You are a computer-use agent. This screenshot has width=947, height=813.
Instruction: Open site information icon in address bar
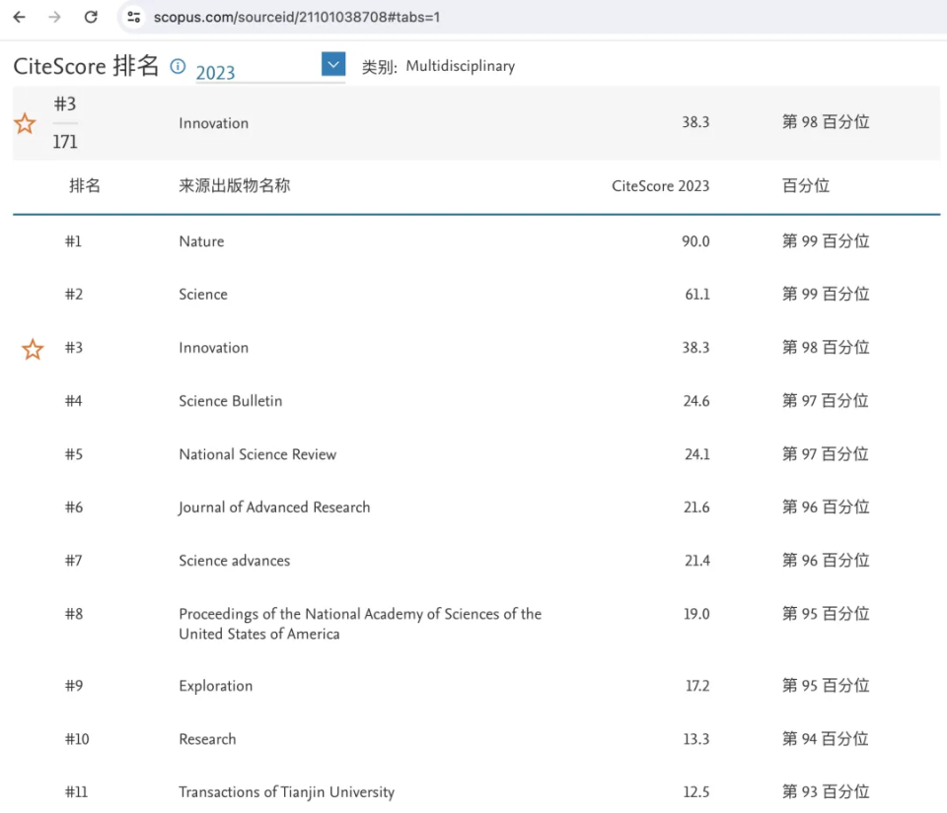click(134, 17)
